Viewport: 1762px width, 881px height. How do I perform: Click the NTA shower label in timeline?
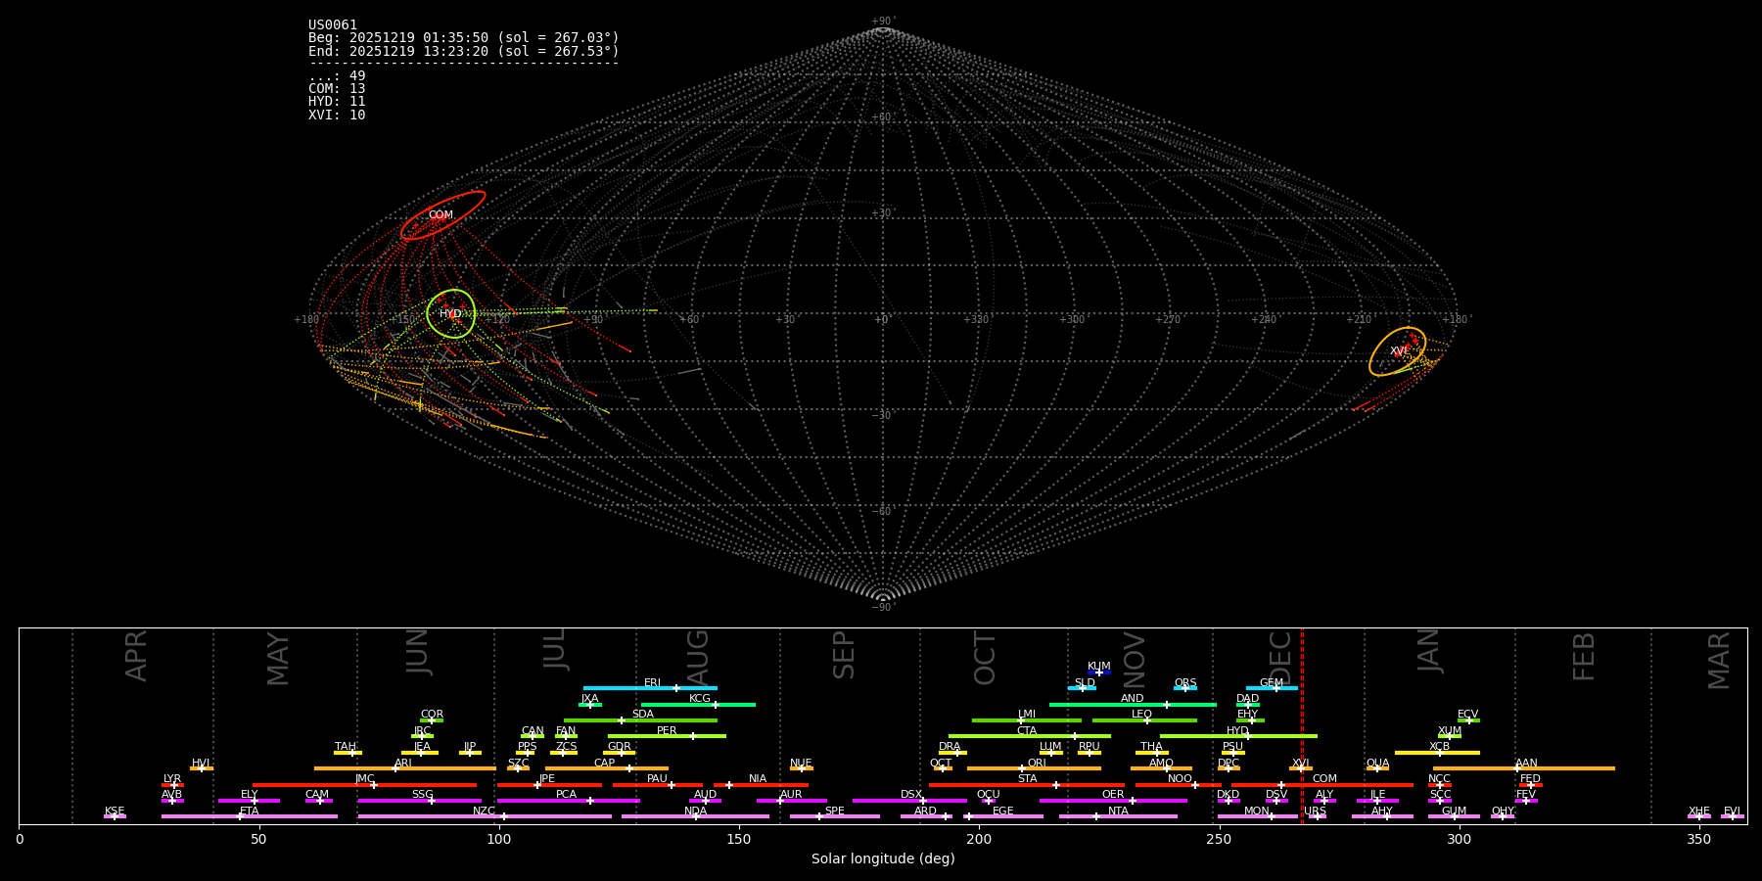click(x=1118, y=811)
